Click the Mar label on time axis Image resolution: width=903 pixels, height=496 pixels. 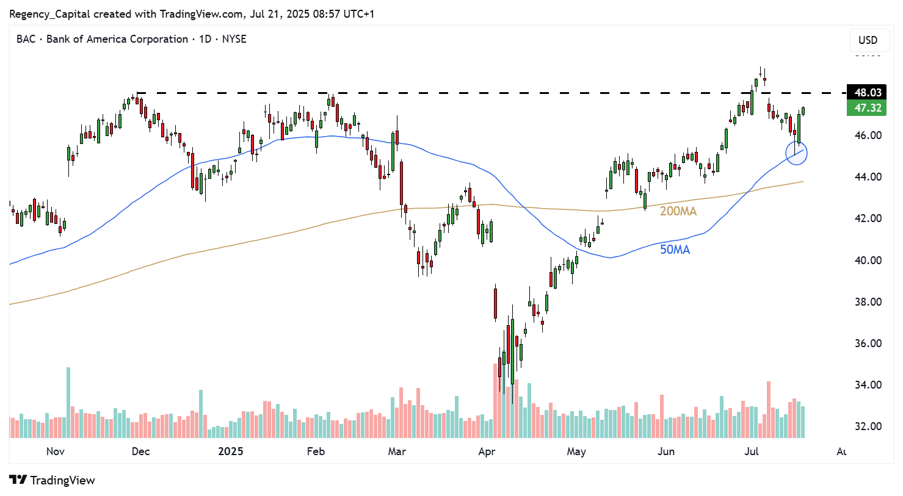397,451
